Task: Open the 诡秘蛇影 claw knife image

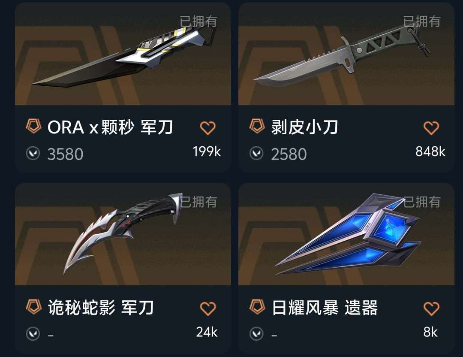Action: coord(123,234)
